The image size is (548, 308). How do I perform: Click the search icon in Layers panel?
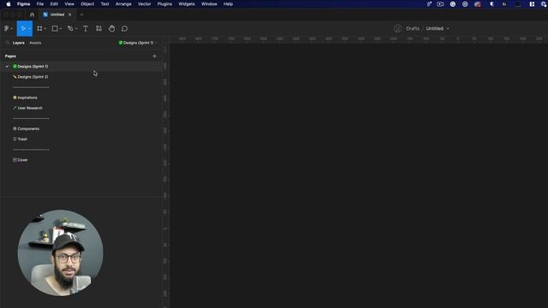(8, 43)
